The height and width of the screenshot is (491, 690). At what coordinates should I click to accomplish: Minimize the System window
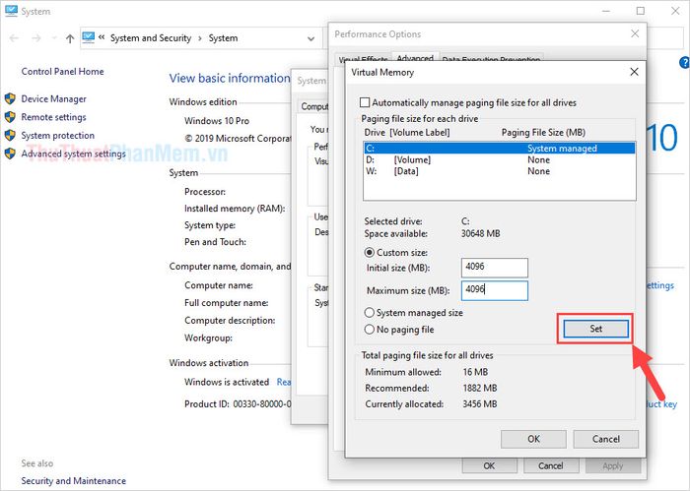[606, 11]
